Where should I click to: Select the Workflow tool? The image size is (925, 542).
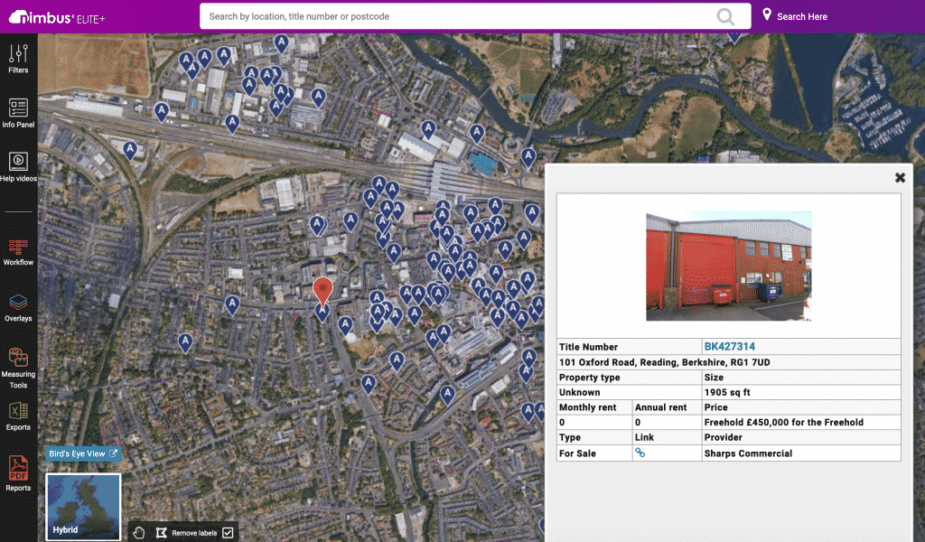[18, 250]
